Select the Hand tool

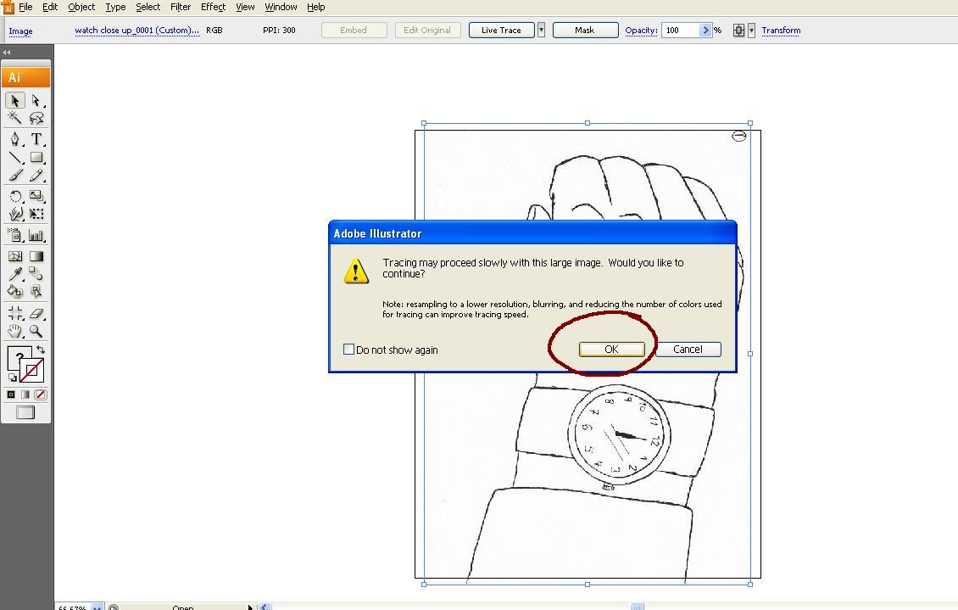(15, 331)
